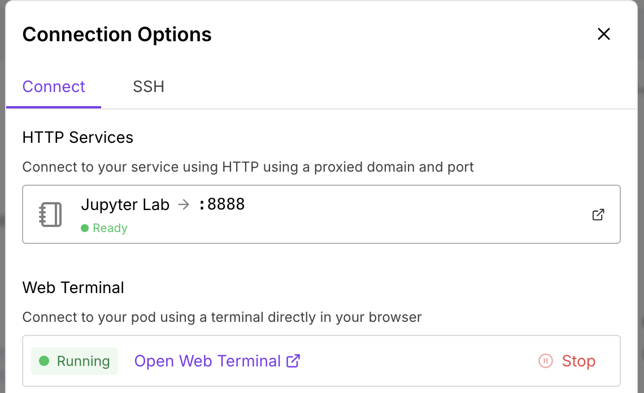This screenshot has height=393, width=644.
Task: Click the pause circle icon beside Stop
Action: (546, 361)
